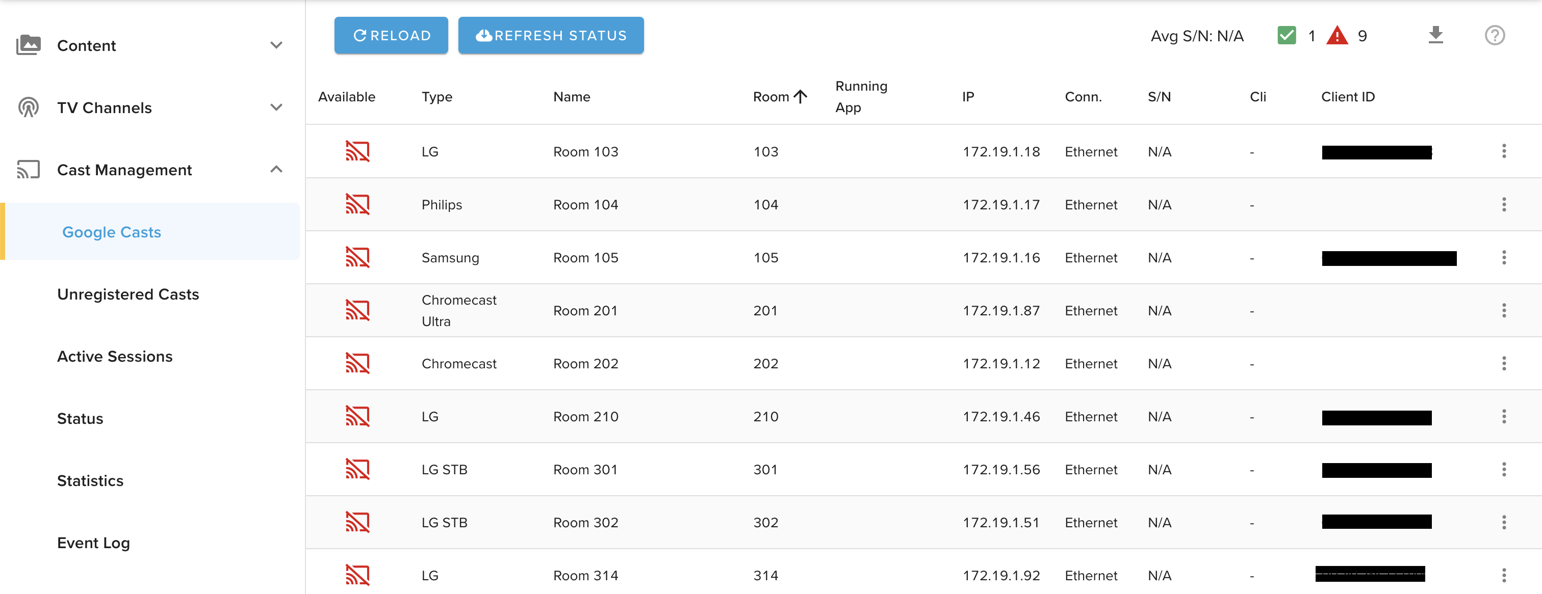Open the Unregistered Casts page
The image size is (1542, 594).
(127, 294)
